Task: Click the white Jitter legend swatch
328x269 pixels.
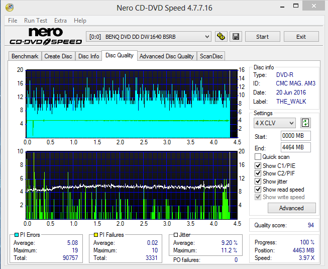Action: point(176,235)
